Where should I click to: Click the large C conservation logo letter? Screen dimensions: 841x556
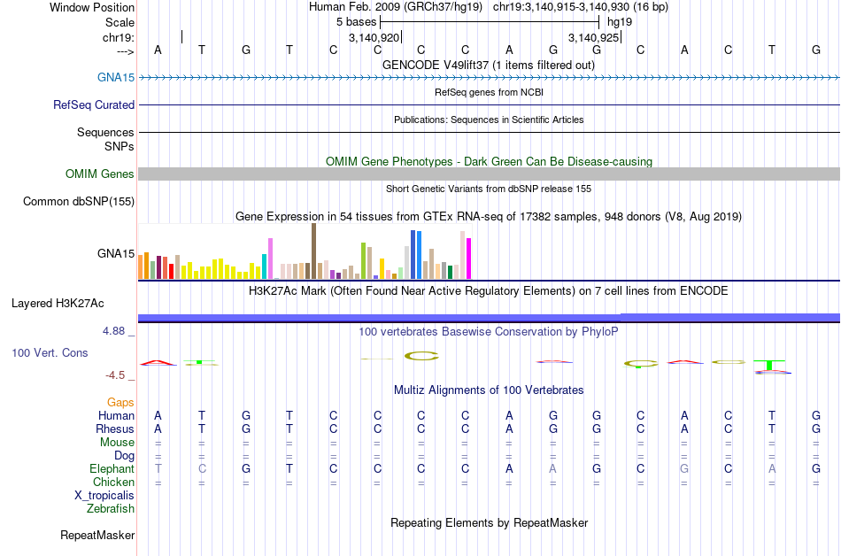421,356
